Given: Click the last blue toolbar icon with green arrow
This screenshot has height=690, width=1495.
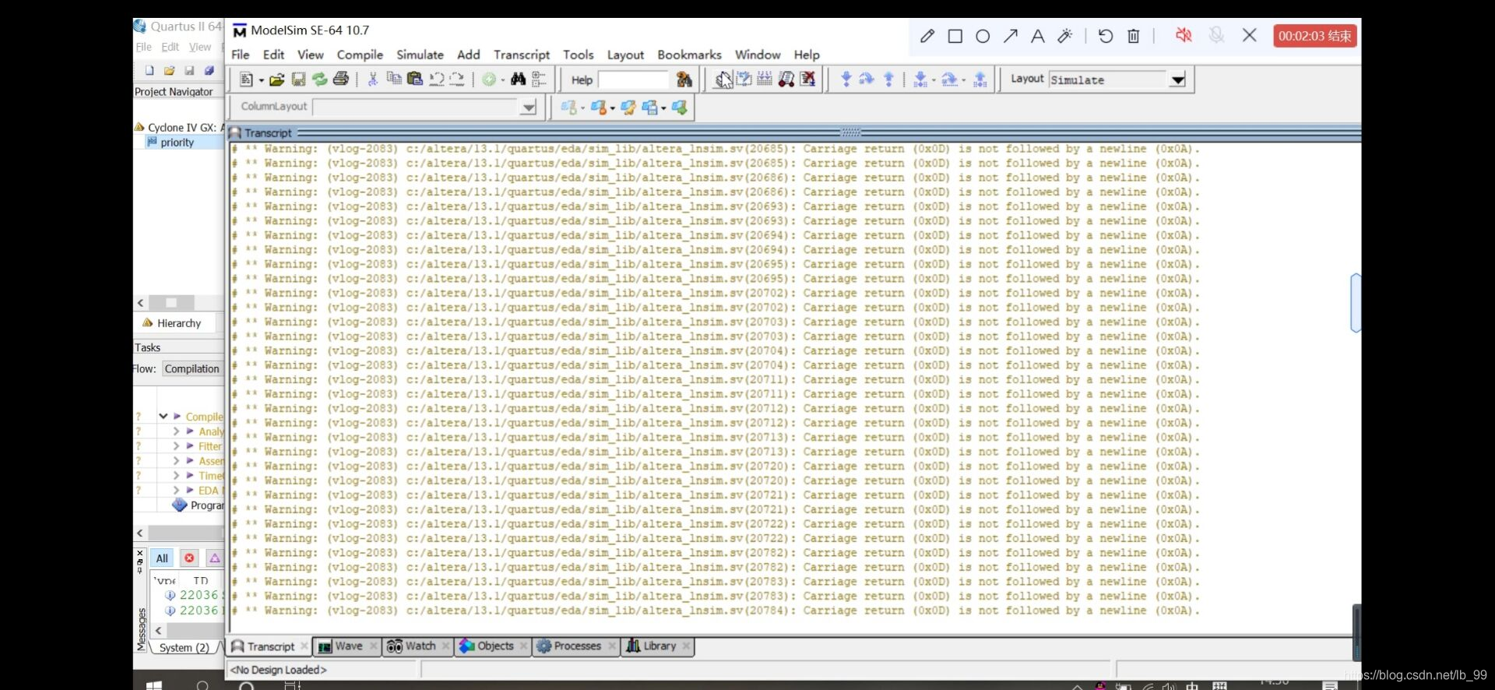Looking at the screenshot, I should 680,107.
